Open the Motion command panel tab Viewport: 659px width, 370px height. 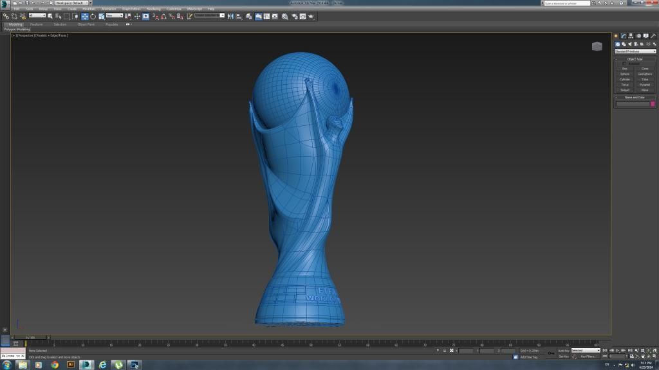point(638,36)
